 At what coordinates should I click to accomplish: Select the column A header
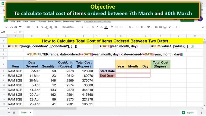pos(15,36)
